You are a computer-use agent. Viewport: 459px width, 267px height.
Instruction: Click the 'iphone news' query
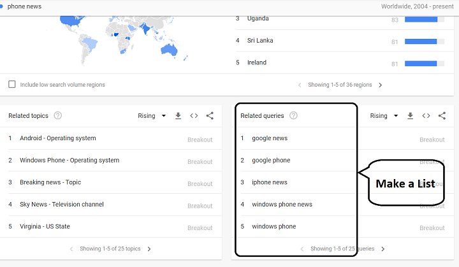coord(270,182)
